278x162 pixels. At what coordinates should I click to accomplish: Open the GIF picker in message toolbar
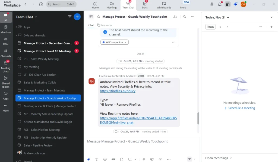(x=113, y=159)
